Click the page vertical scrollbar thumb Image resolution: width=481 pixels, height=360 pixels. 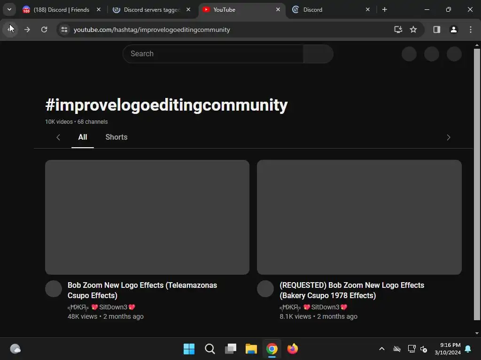(x=477, y=184)
